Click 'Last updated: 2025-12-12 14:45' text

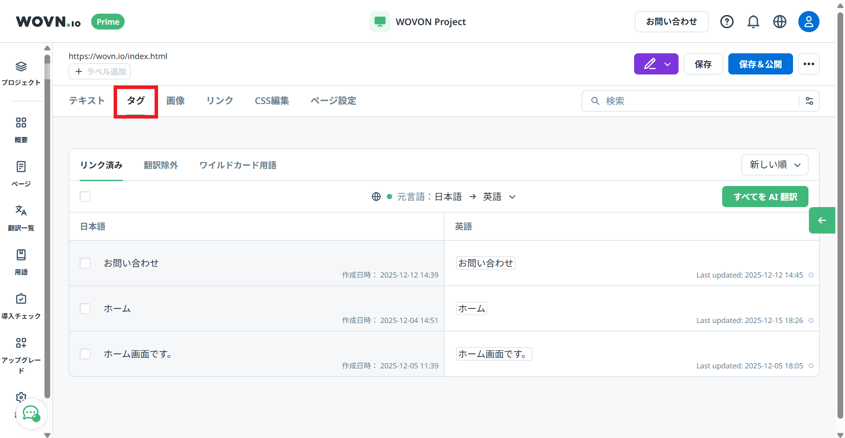tap(749, 275)
